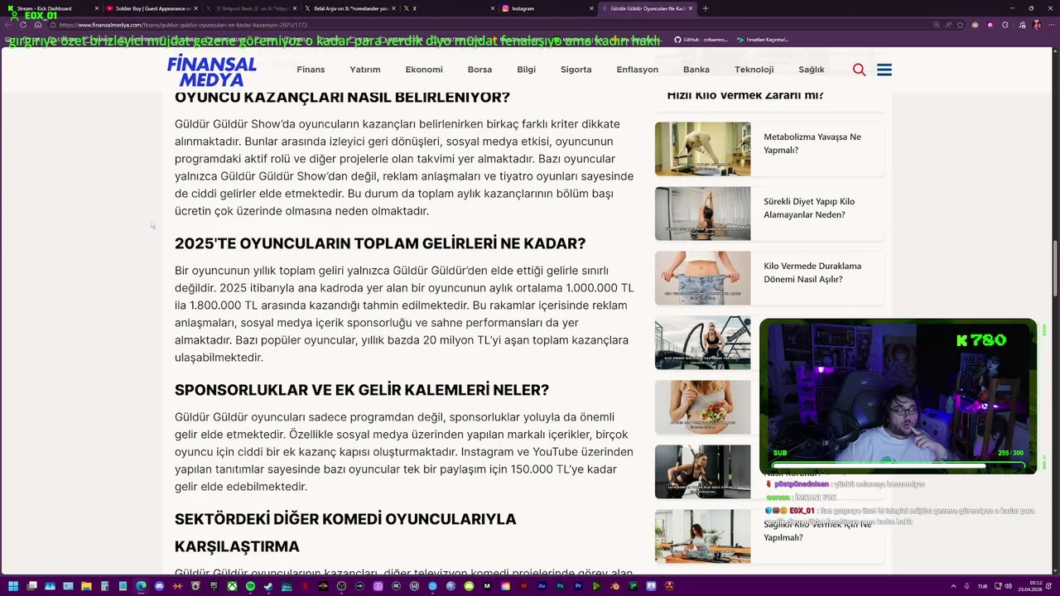Screen dimensions: 1060x596
Task: Open OBS Studio from the taskbar
Action: 341,586
